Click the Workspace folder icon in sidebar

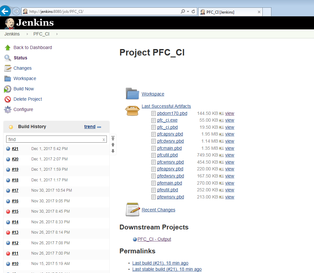pos(8,78)
